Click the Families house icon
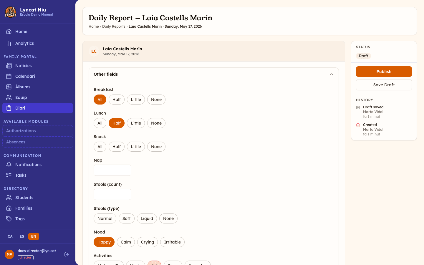The image size is (424, 265). 9,208
